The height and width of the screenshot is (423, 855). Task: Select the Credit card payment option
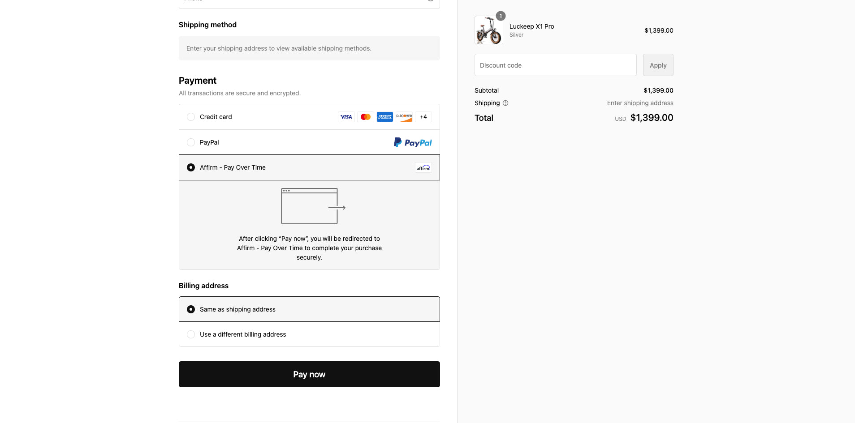pyautogui.click(x=191, y=117)
